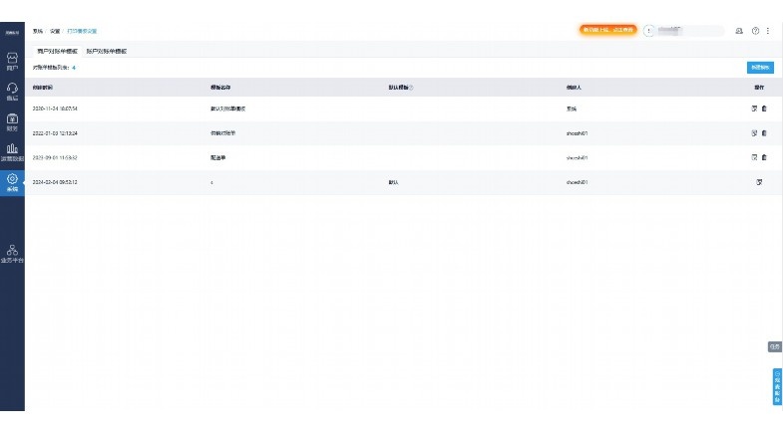This screenshot has height=433, width=783.
Task: Click the logo at top of sidebar
Action: (x=12, y=33)
